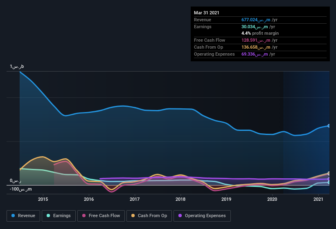
Task: Click the 2020 x-axis label
Action: click(272, 199)
